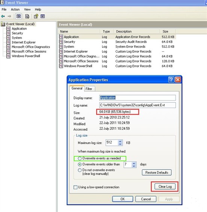Click the rightmost toolbar pane icon
This screenshot has width=207, height=212.
[x=43, y=17]
